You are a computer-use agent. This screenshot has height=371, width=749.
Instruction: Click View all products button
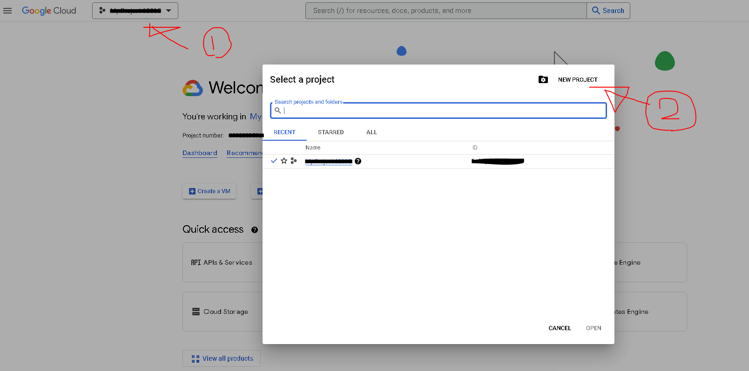tap(222, 358)
